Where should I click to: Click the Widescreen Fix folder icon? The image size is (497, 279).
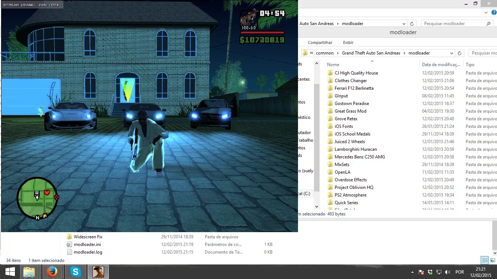click(69, 237)
